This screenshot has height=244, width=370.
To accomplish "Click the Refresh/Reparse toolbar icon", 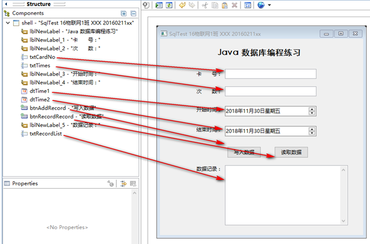I will click(x=169, y=5).
